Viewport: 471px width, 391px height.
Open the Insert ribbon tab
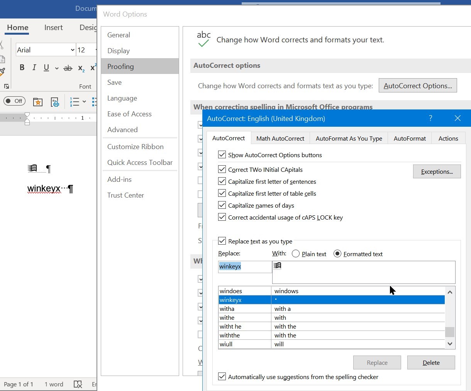[53, 28]
